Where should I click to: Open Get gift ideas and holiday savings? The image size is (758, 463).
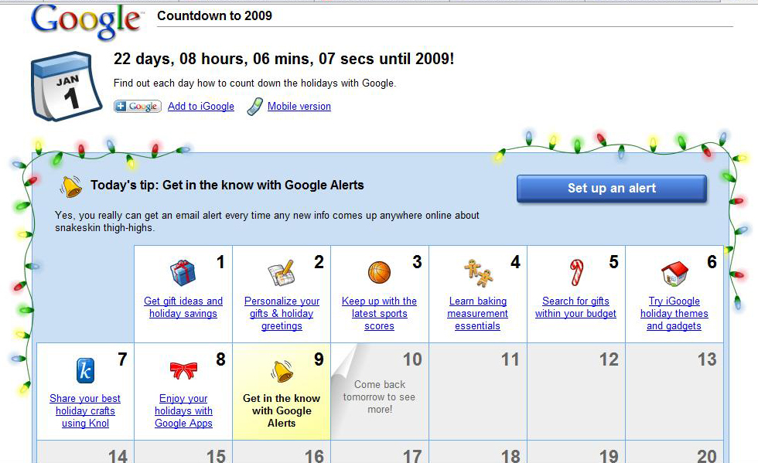(x=183, y=308)
